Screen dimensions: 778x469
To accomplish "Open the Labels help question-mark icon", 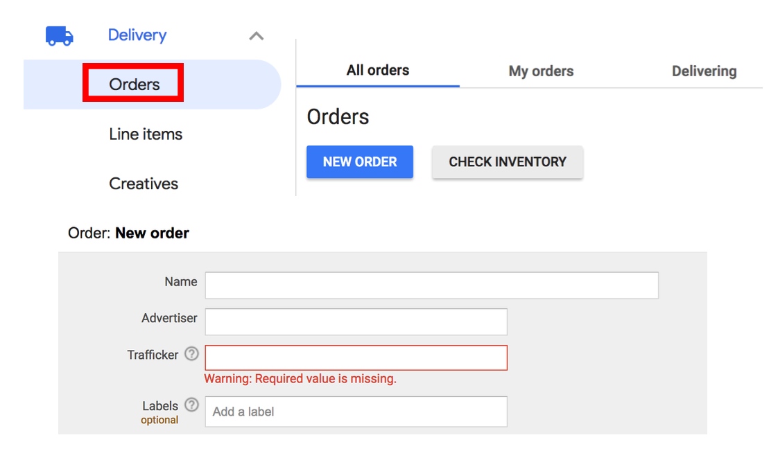I will (x=191, y=405).
